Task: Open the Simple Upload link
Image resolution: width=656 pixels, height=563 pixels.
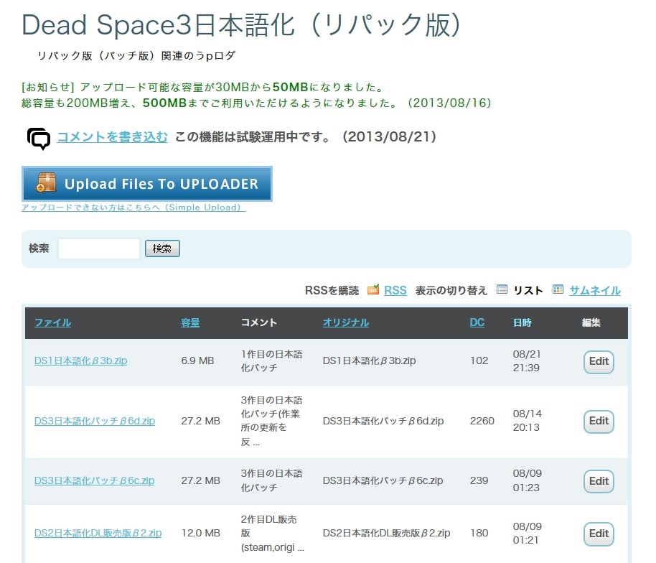Action: (133, 208)
